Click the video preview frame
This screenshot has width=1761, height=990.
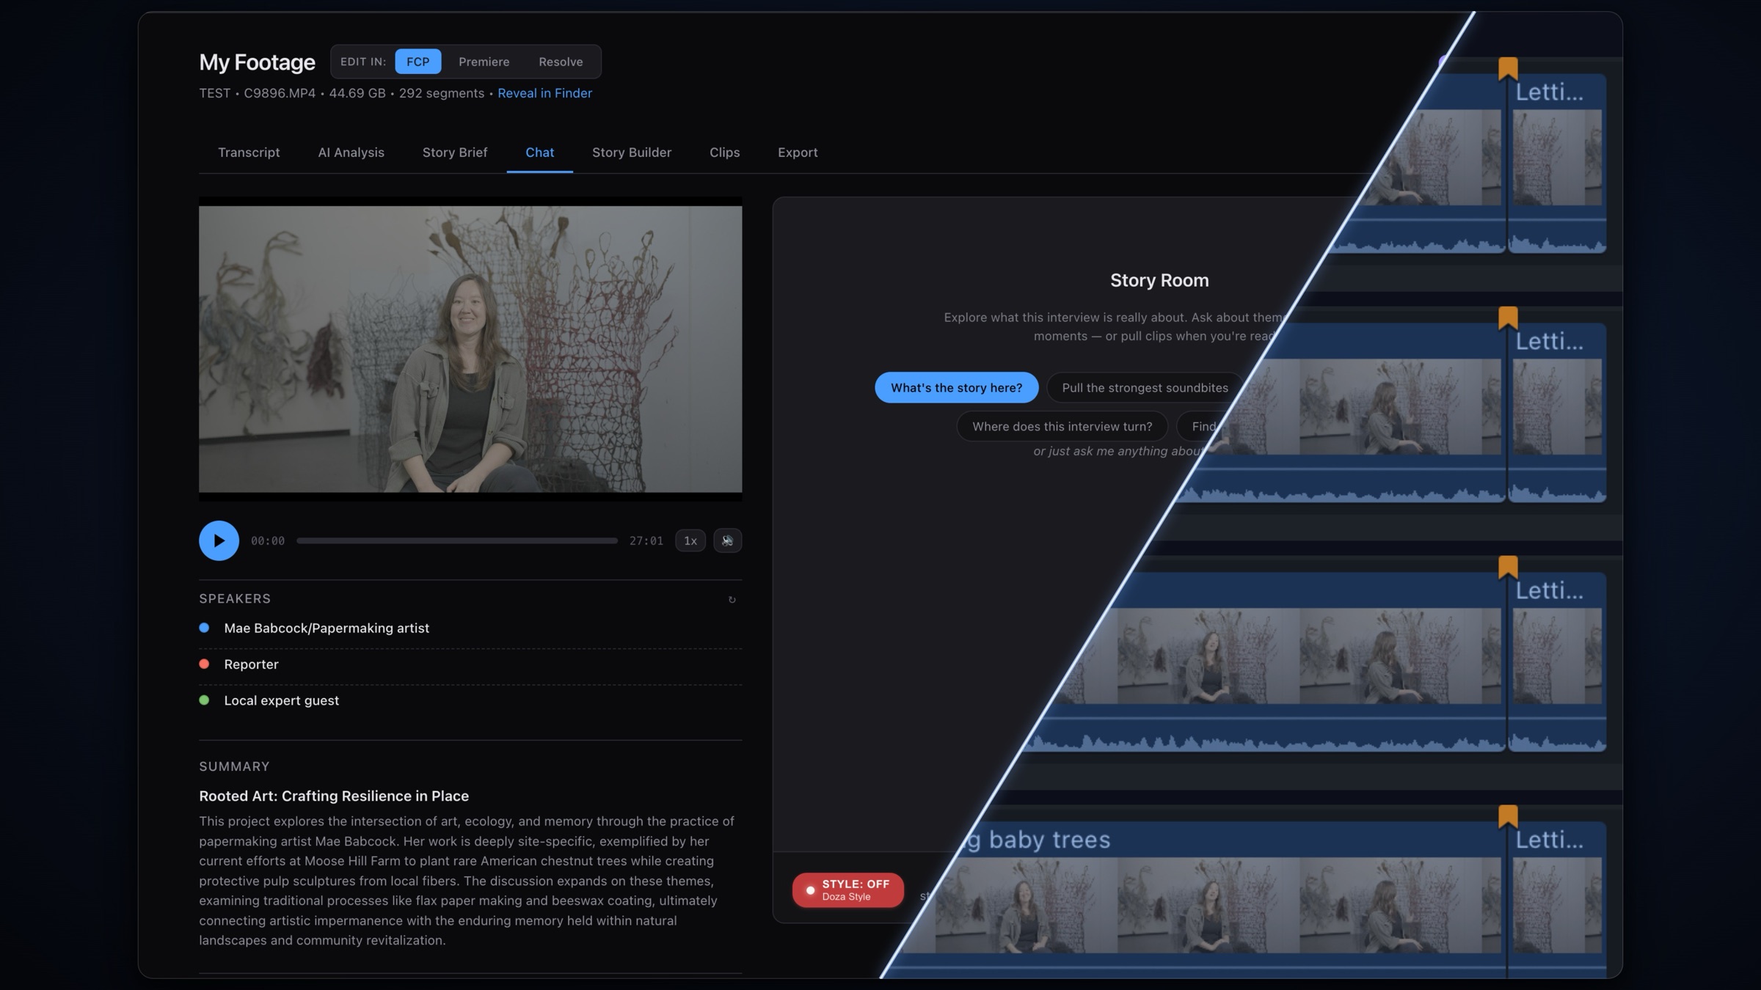click(x=470, y=349)
